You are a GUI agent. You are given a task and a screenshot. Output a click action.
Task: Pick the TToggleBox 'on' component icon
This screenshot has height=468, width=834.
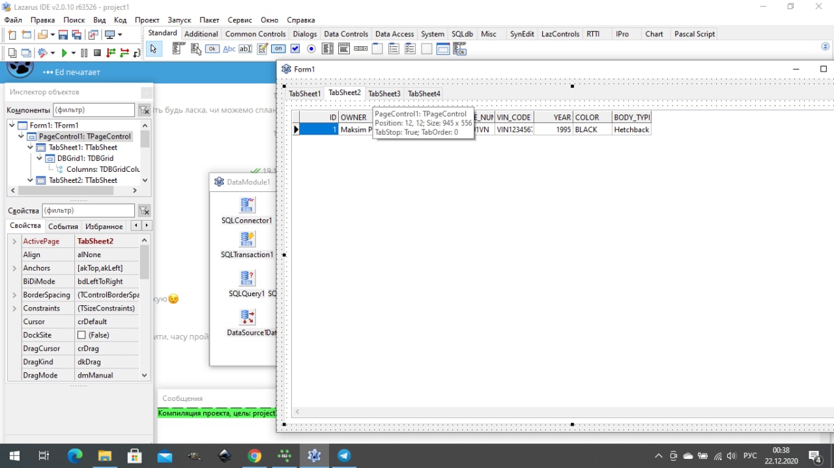pos(278,49)
